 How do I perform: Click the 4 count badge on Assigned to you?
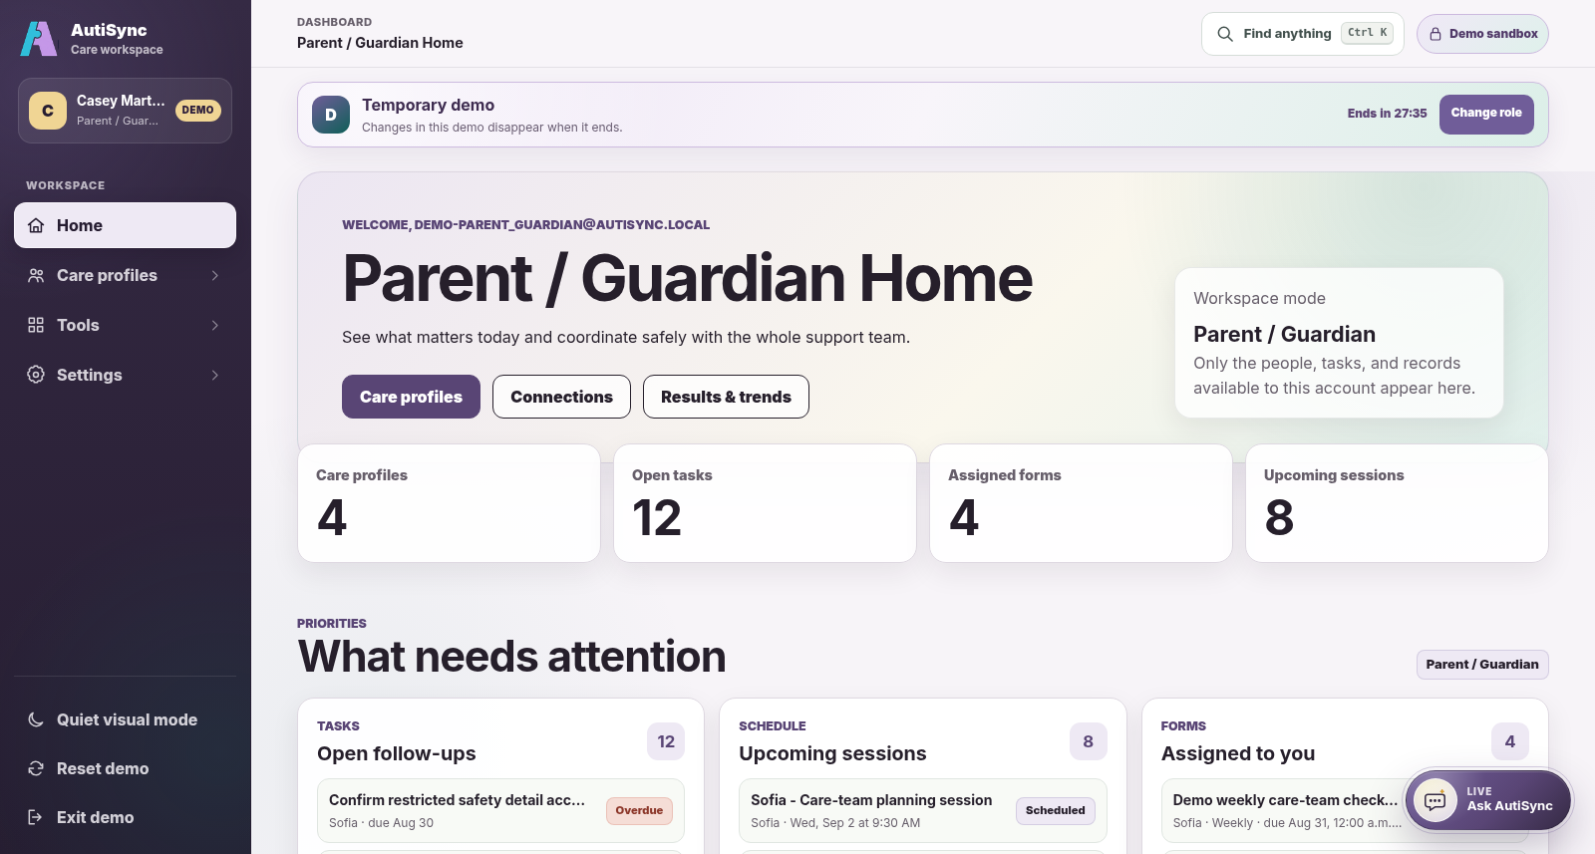pyautogui.click(x=1510, y=741)
